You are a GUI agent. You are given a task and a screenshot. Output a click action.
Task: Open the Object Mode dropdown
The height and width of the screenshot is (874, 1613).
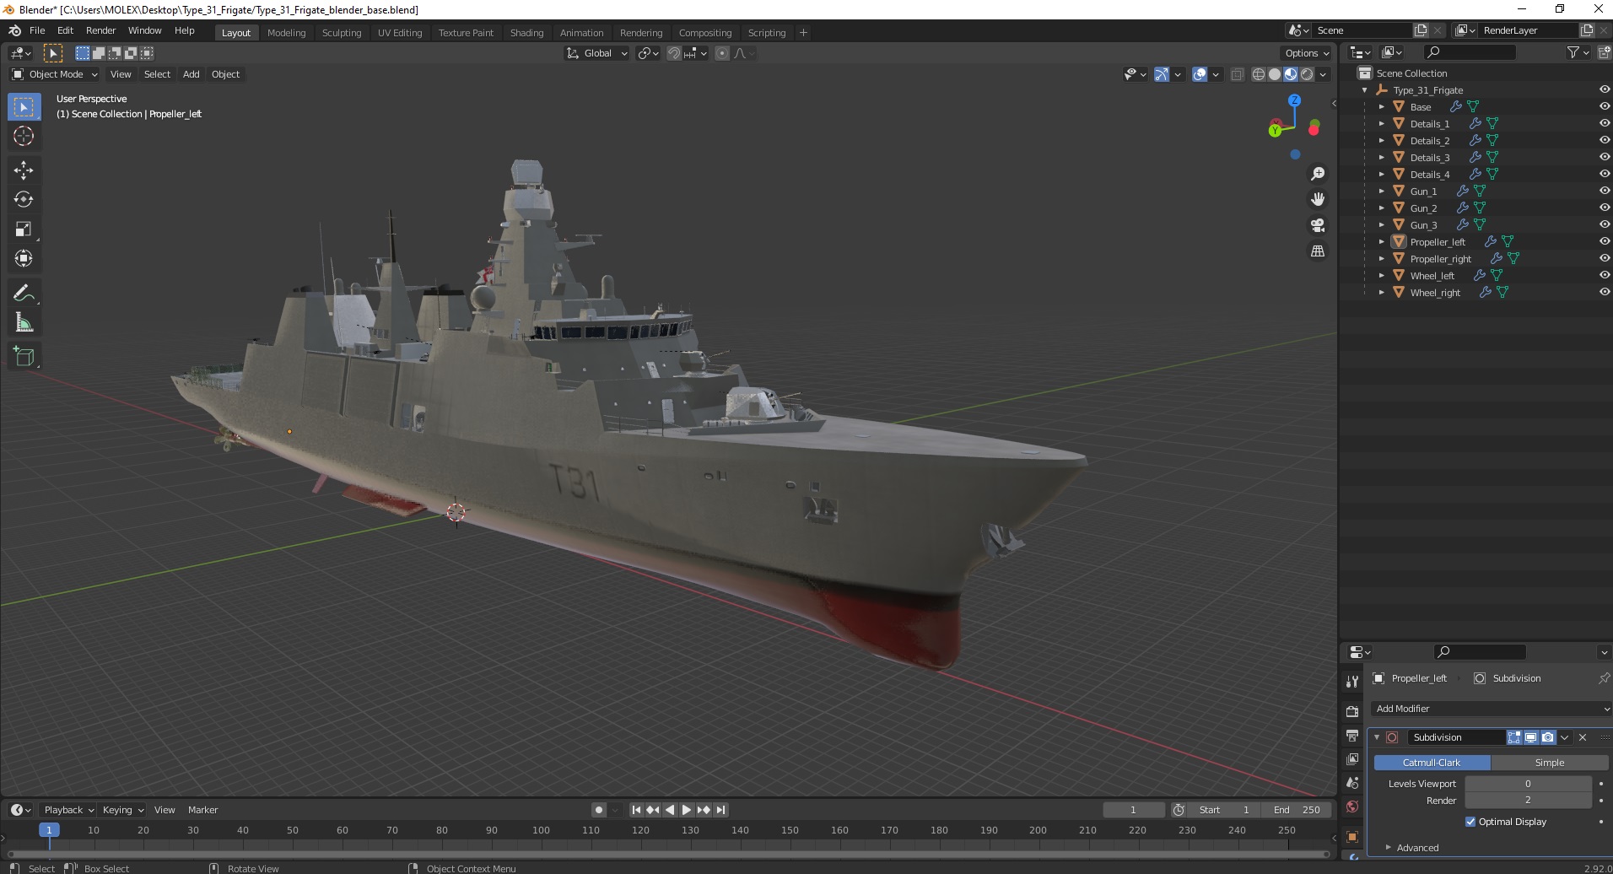(56, 74)
